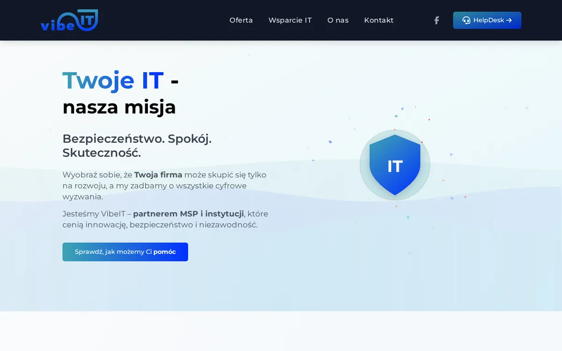The image size is (562, 351).
Task: Click the vibeIT logo
Action: coord(69,20)
